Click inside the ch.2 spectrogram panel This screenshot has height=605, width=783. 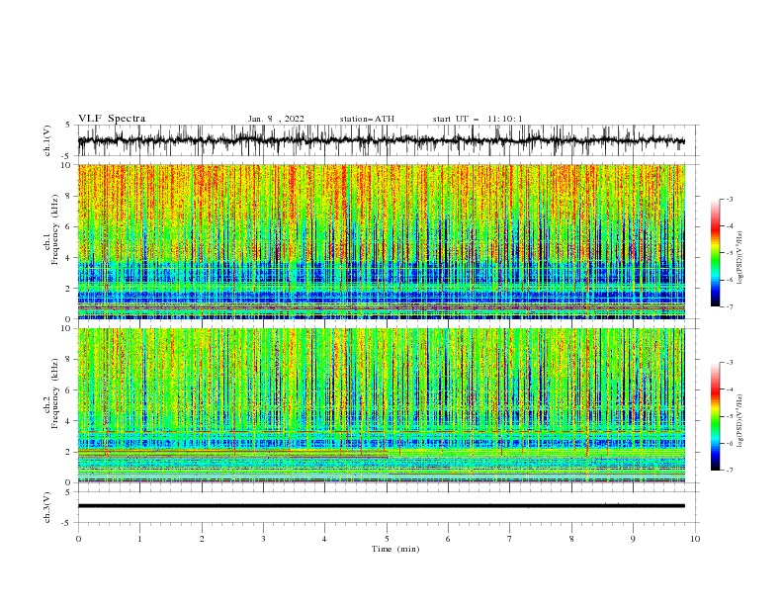click(382, 405)
